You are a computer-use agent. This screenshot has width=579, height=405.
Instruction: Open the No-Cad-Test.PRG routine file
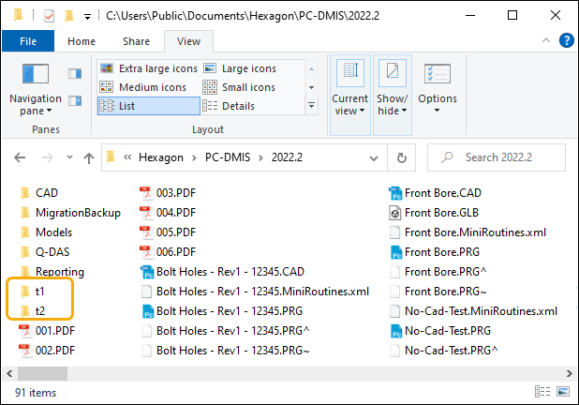coord(448,331)
